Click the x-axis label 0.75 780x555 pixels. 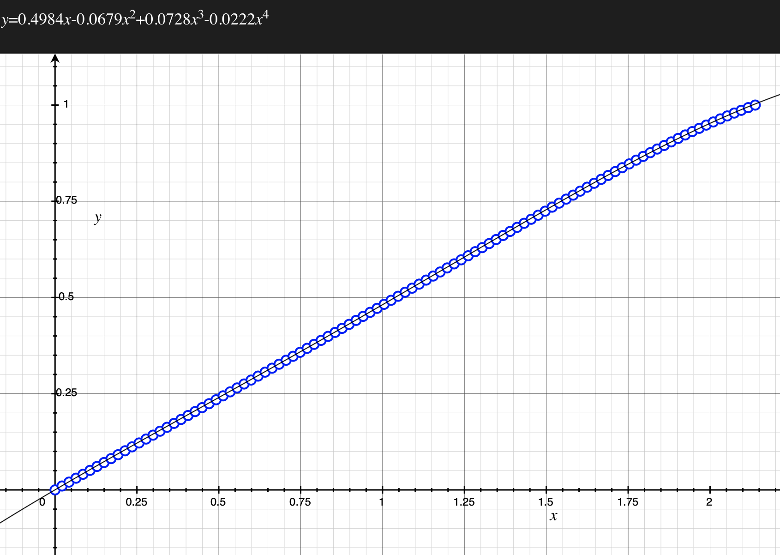(300, 502)
